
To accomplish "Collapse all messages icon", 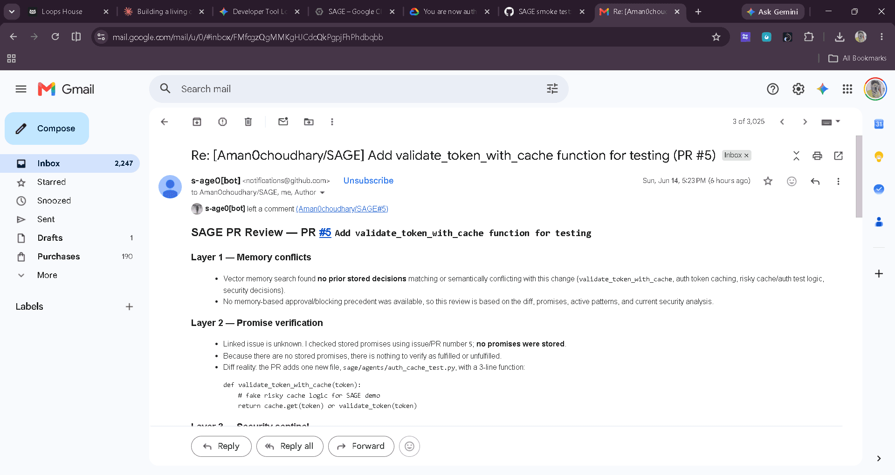I will (x=796, y=156).
